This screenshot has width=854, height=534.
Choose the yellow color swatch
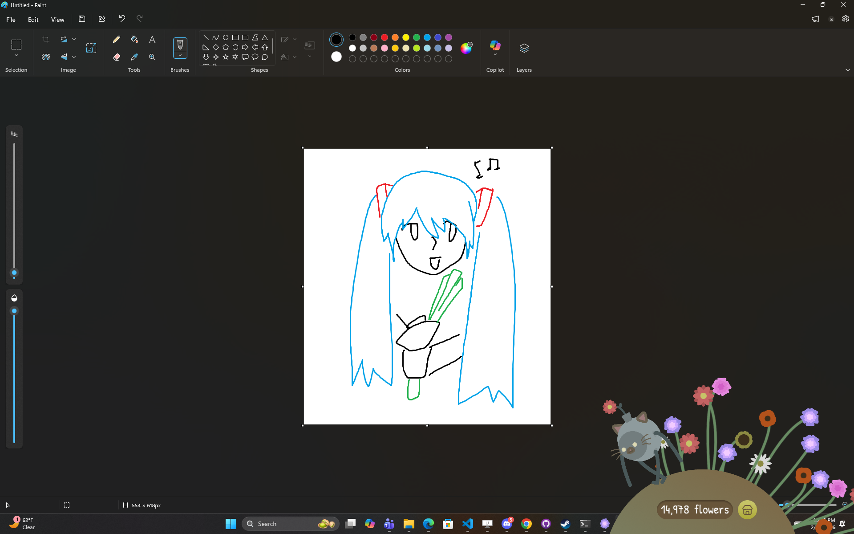406,37
